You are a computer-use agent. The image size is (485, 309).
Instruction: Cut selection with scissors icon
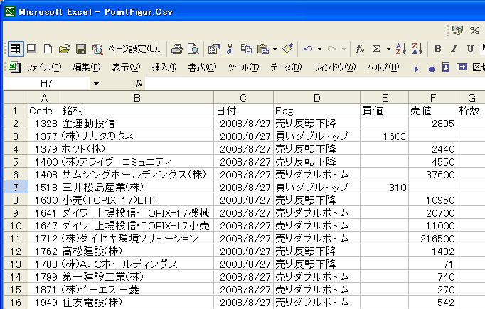pos(230,49)
